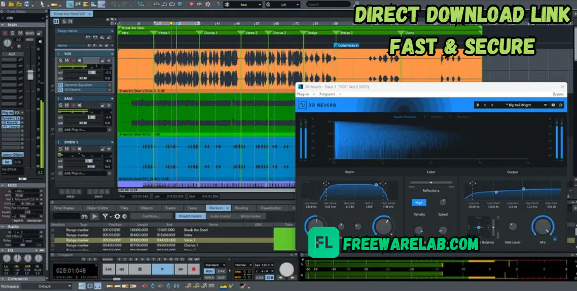Screen dimensions: 577x291
Task: Click the lock icon on VOX track header
Action: [102, 61]
